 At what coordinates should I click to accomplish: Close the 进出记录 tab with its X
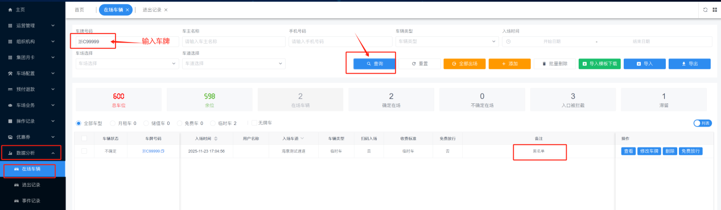click(x=166, y=10)
